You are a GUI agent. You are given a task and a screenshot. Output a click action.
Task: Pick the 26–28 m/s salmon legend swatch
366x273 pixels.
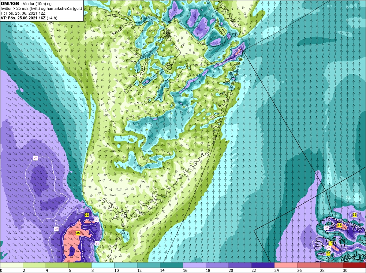point(309,265)
